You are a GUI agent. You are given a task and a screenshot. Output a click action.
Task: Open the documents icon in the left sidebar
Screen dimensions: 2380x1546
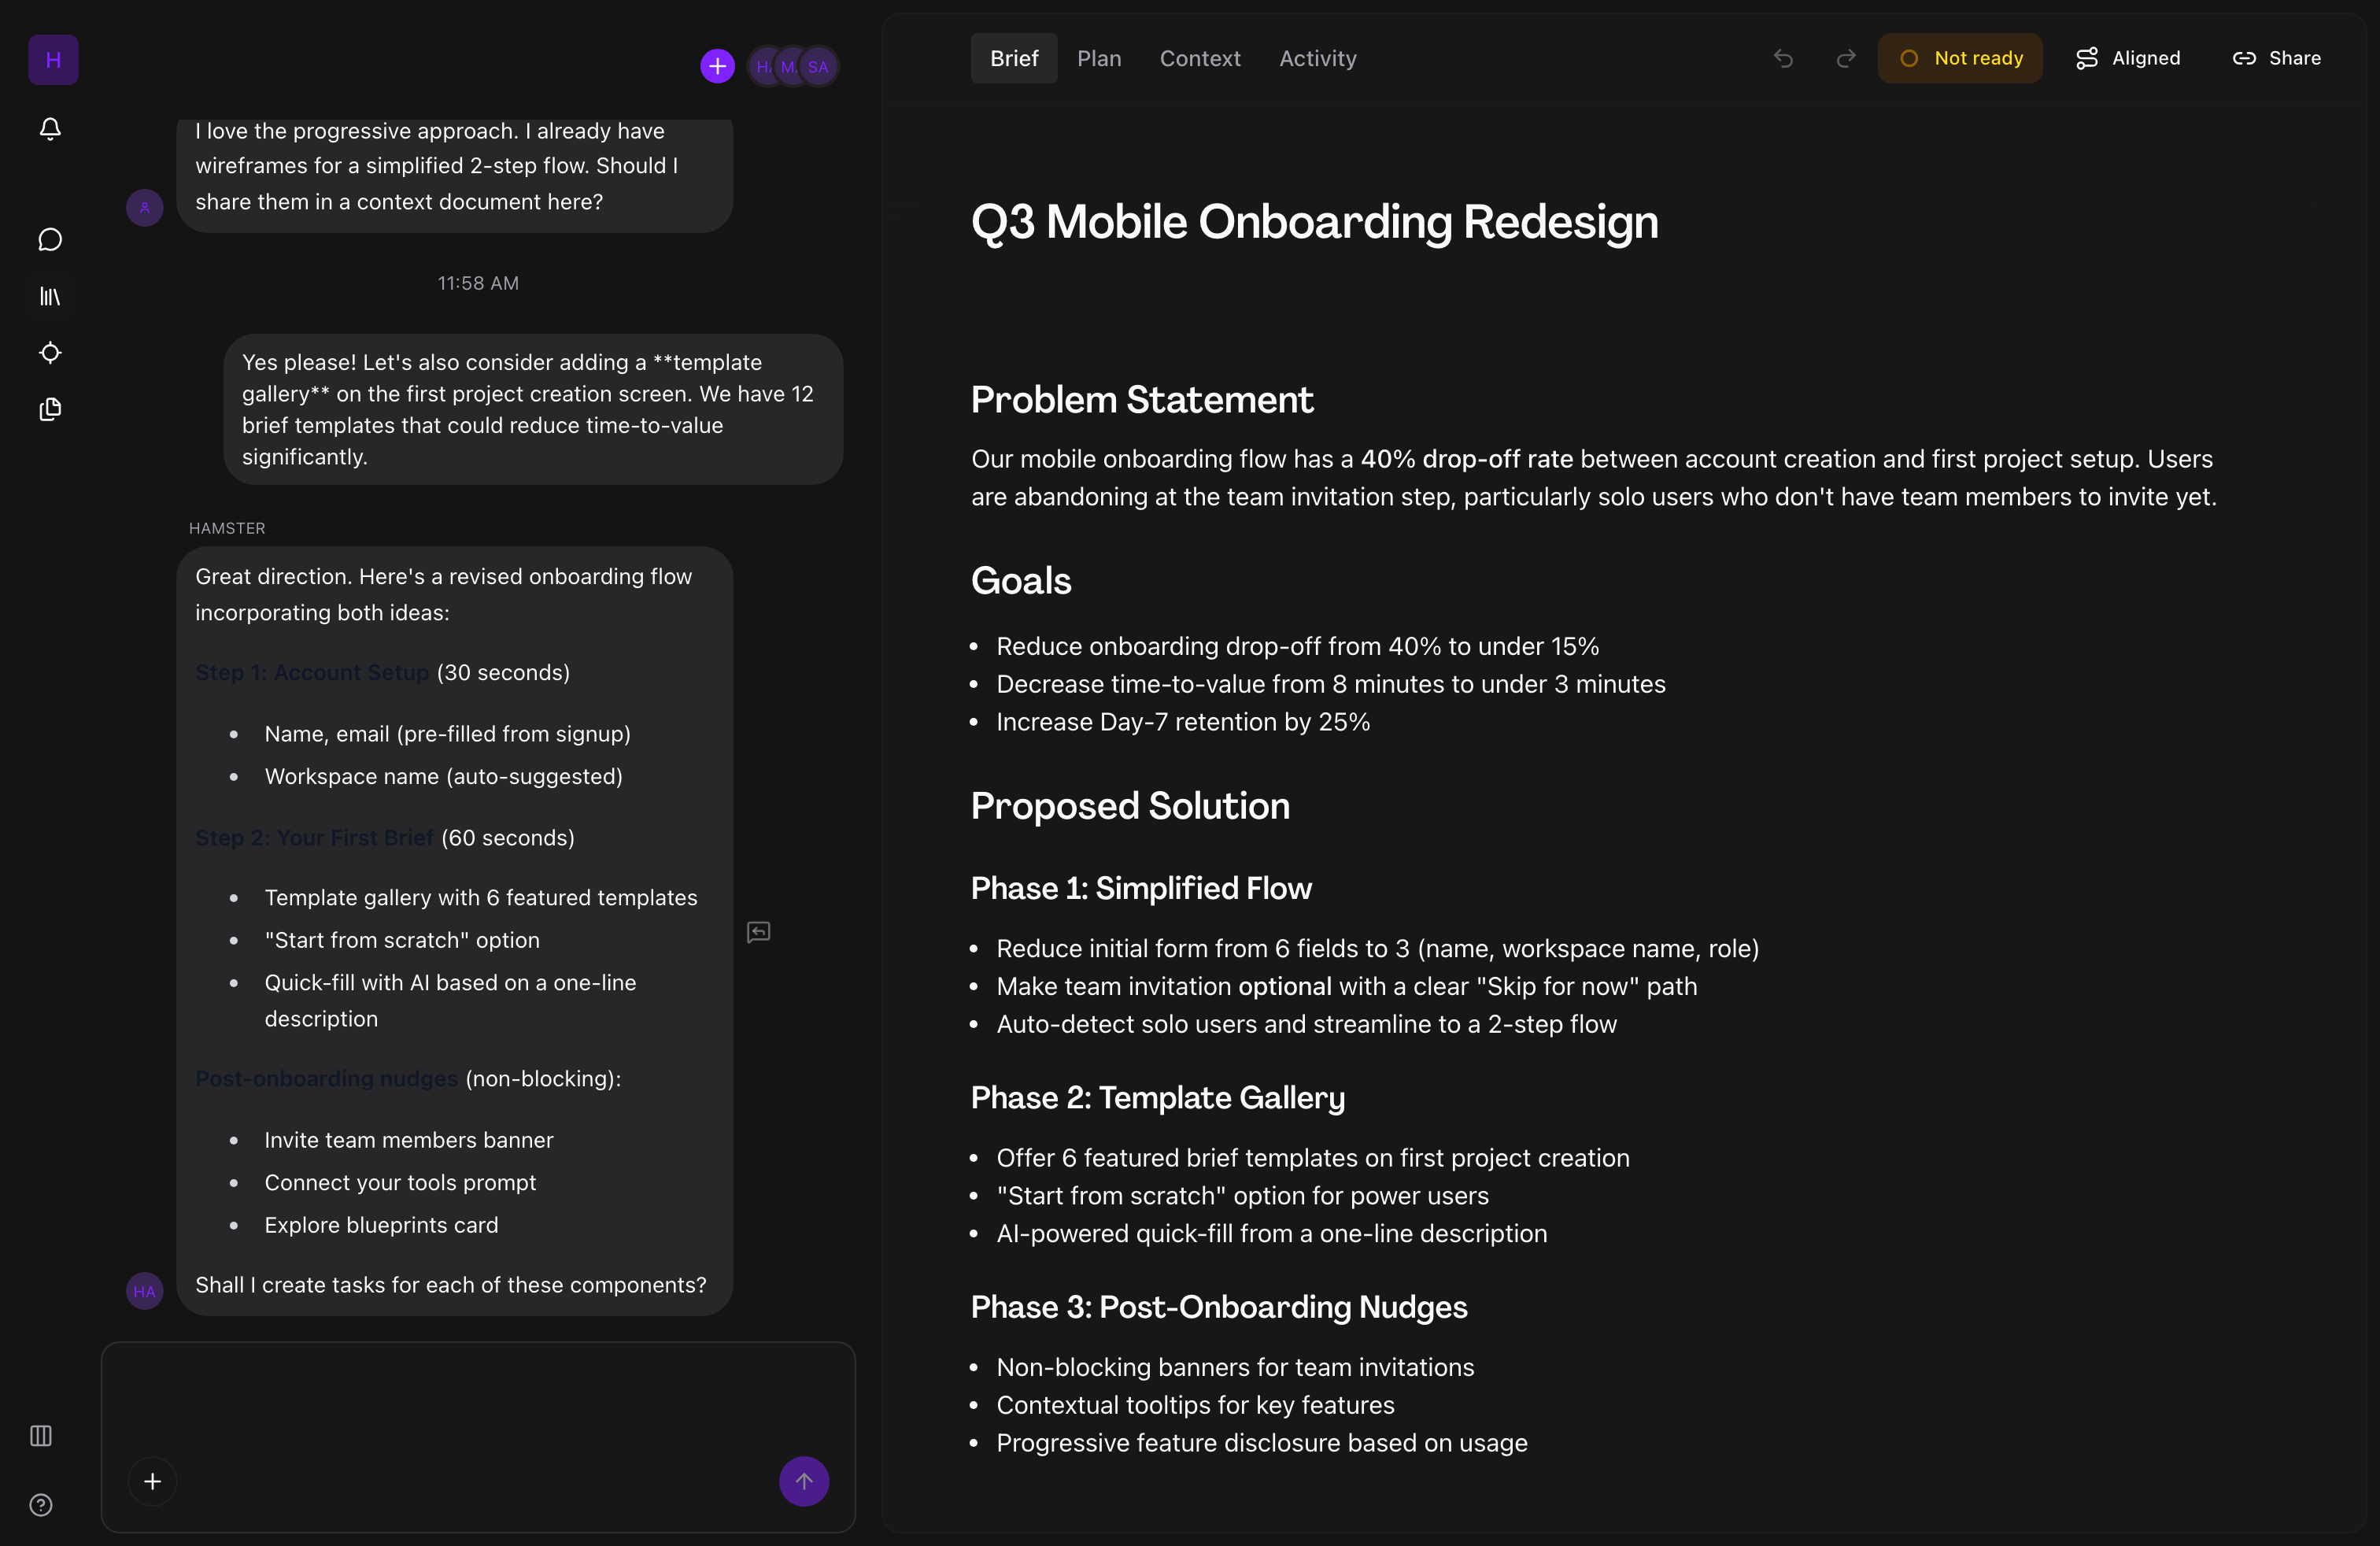point(49,409)
